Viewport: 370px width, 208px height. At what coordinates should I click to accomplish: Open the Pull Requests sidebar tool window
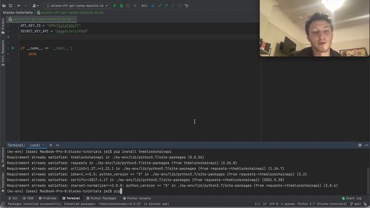point(3,53)
